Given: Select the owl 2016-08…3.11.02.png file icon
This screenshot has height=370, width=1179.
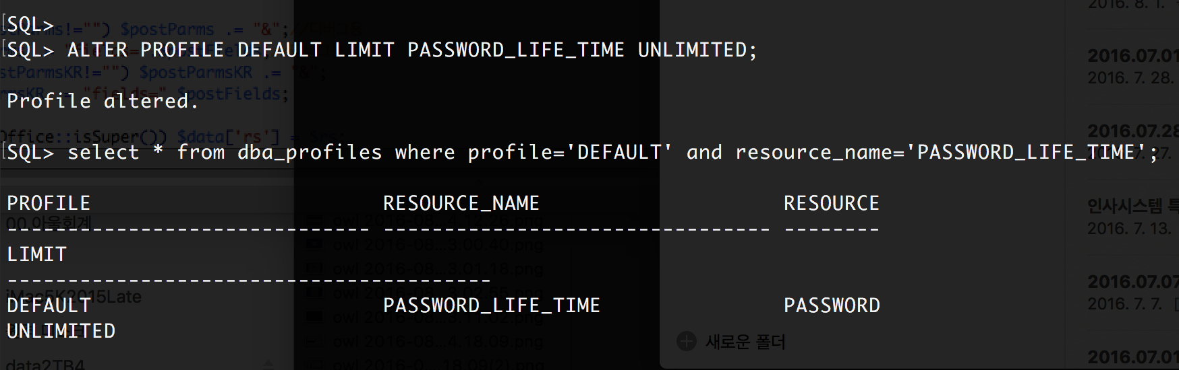Looking at the screenshot, I should tap(314, 318).
